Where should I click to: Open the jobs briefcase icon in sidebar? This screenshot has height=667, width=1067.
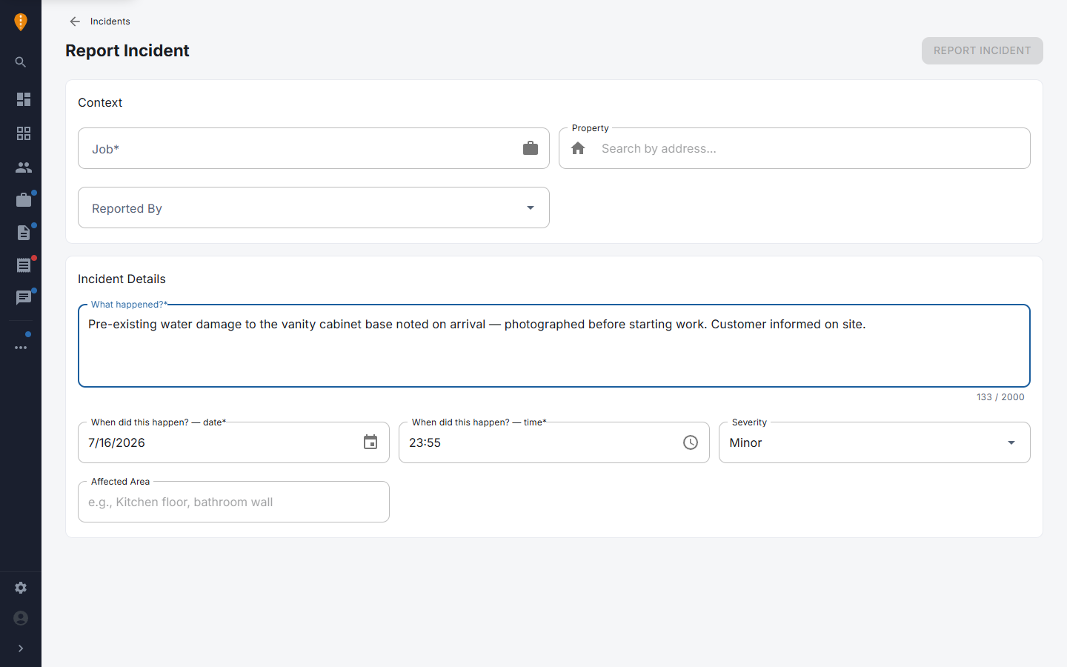tap(24, 200)
